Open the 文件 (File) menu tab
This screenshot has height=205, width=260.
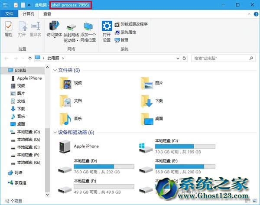9,14
